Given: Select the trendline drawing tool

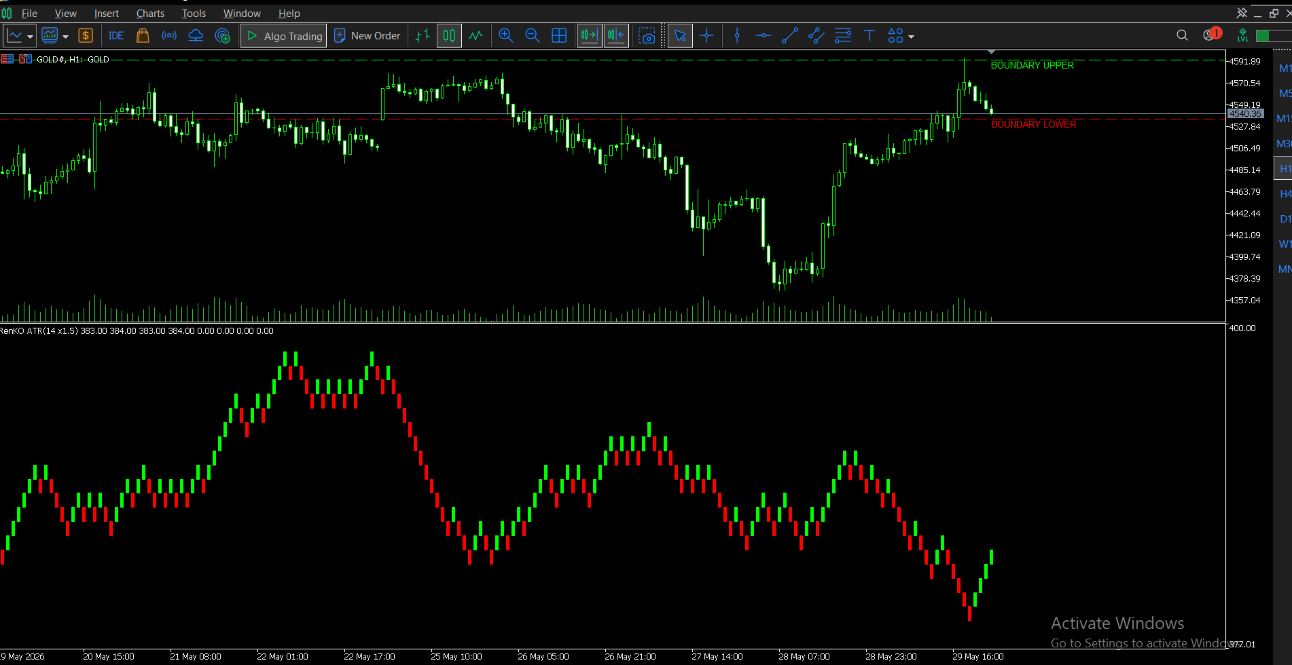Looking at the screenshot, I should click(x=790, y=36).
